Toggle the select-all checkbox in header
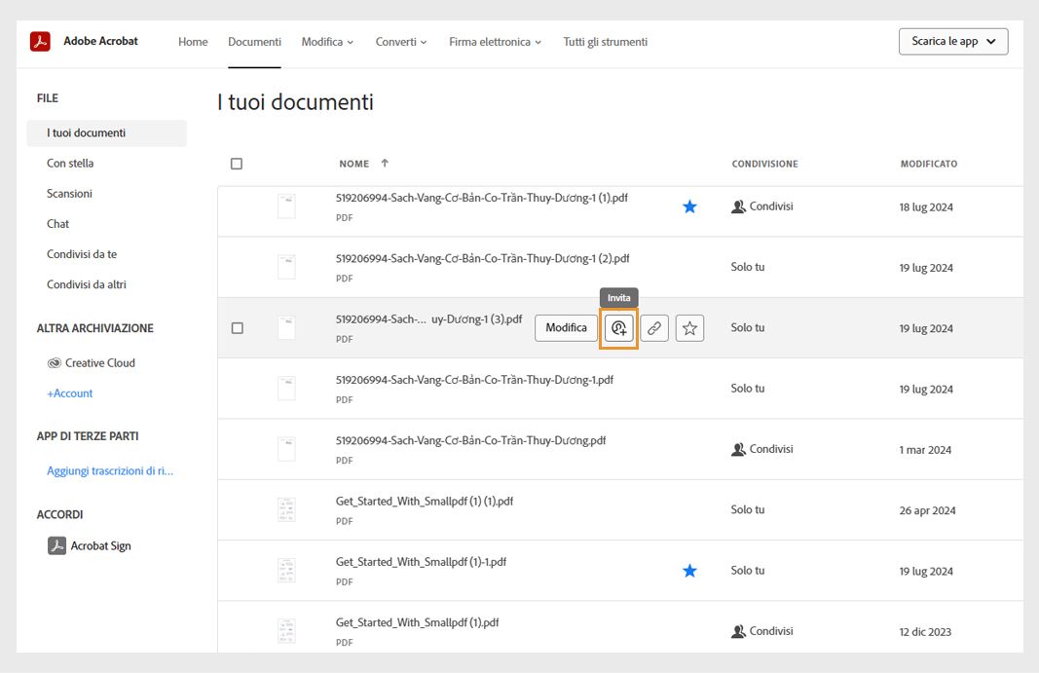Image resolution: width=1039 pixels, height=673 pixels. (x=237, y=164)
